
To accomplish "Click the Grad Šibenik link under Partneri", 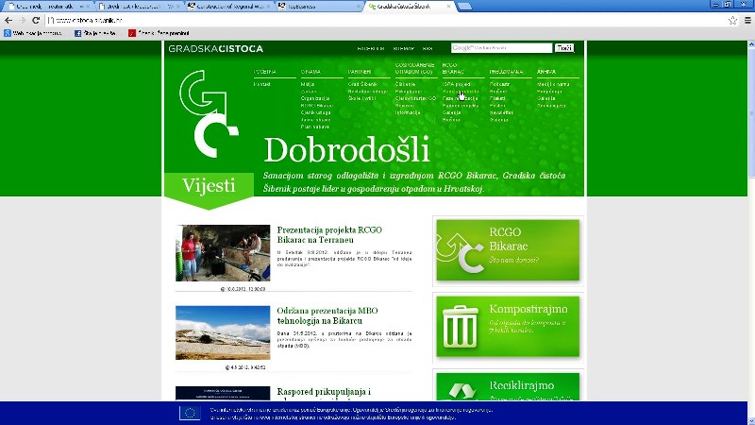I will point(362,84).
